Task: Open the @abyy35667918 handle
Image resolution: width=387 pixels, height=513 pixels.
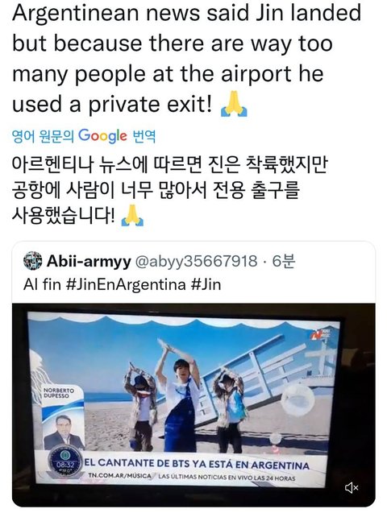Action: [x=196, y=261]
